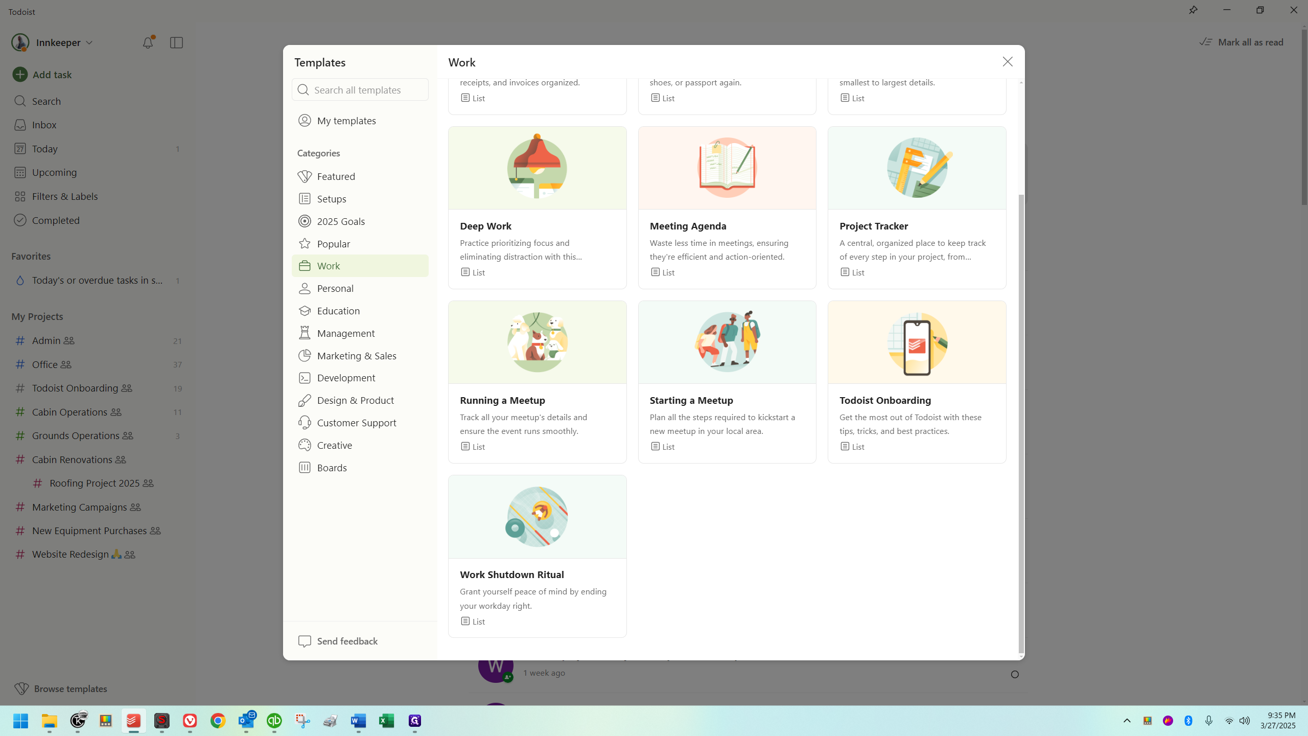This screenshot has height=736, width=1308.
Task: Click the 2025 Goals target icon
Action: pos(305,221)
